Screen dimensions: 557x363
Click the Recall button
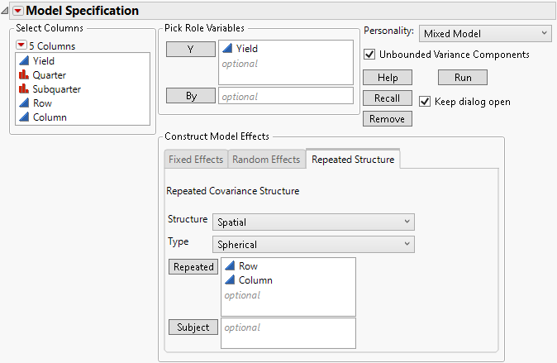387,98
